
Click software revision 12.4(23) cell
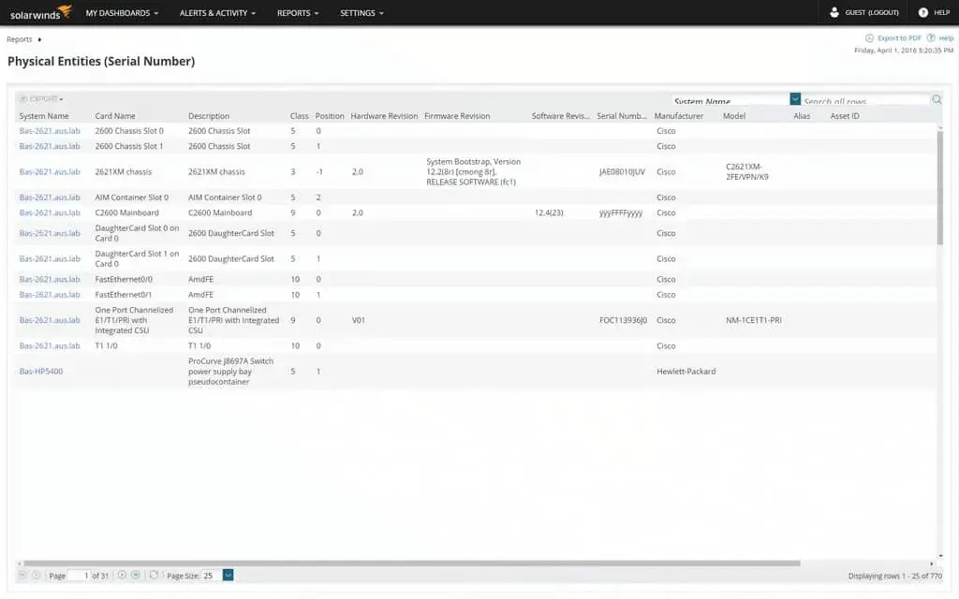(x=549, y=212)
